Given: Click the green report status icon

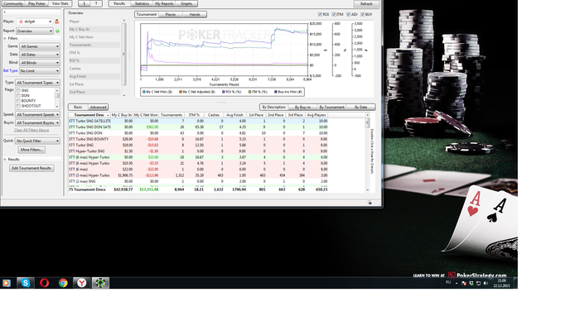Looking at the screenshot, I should 57,31.
